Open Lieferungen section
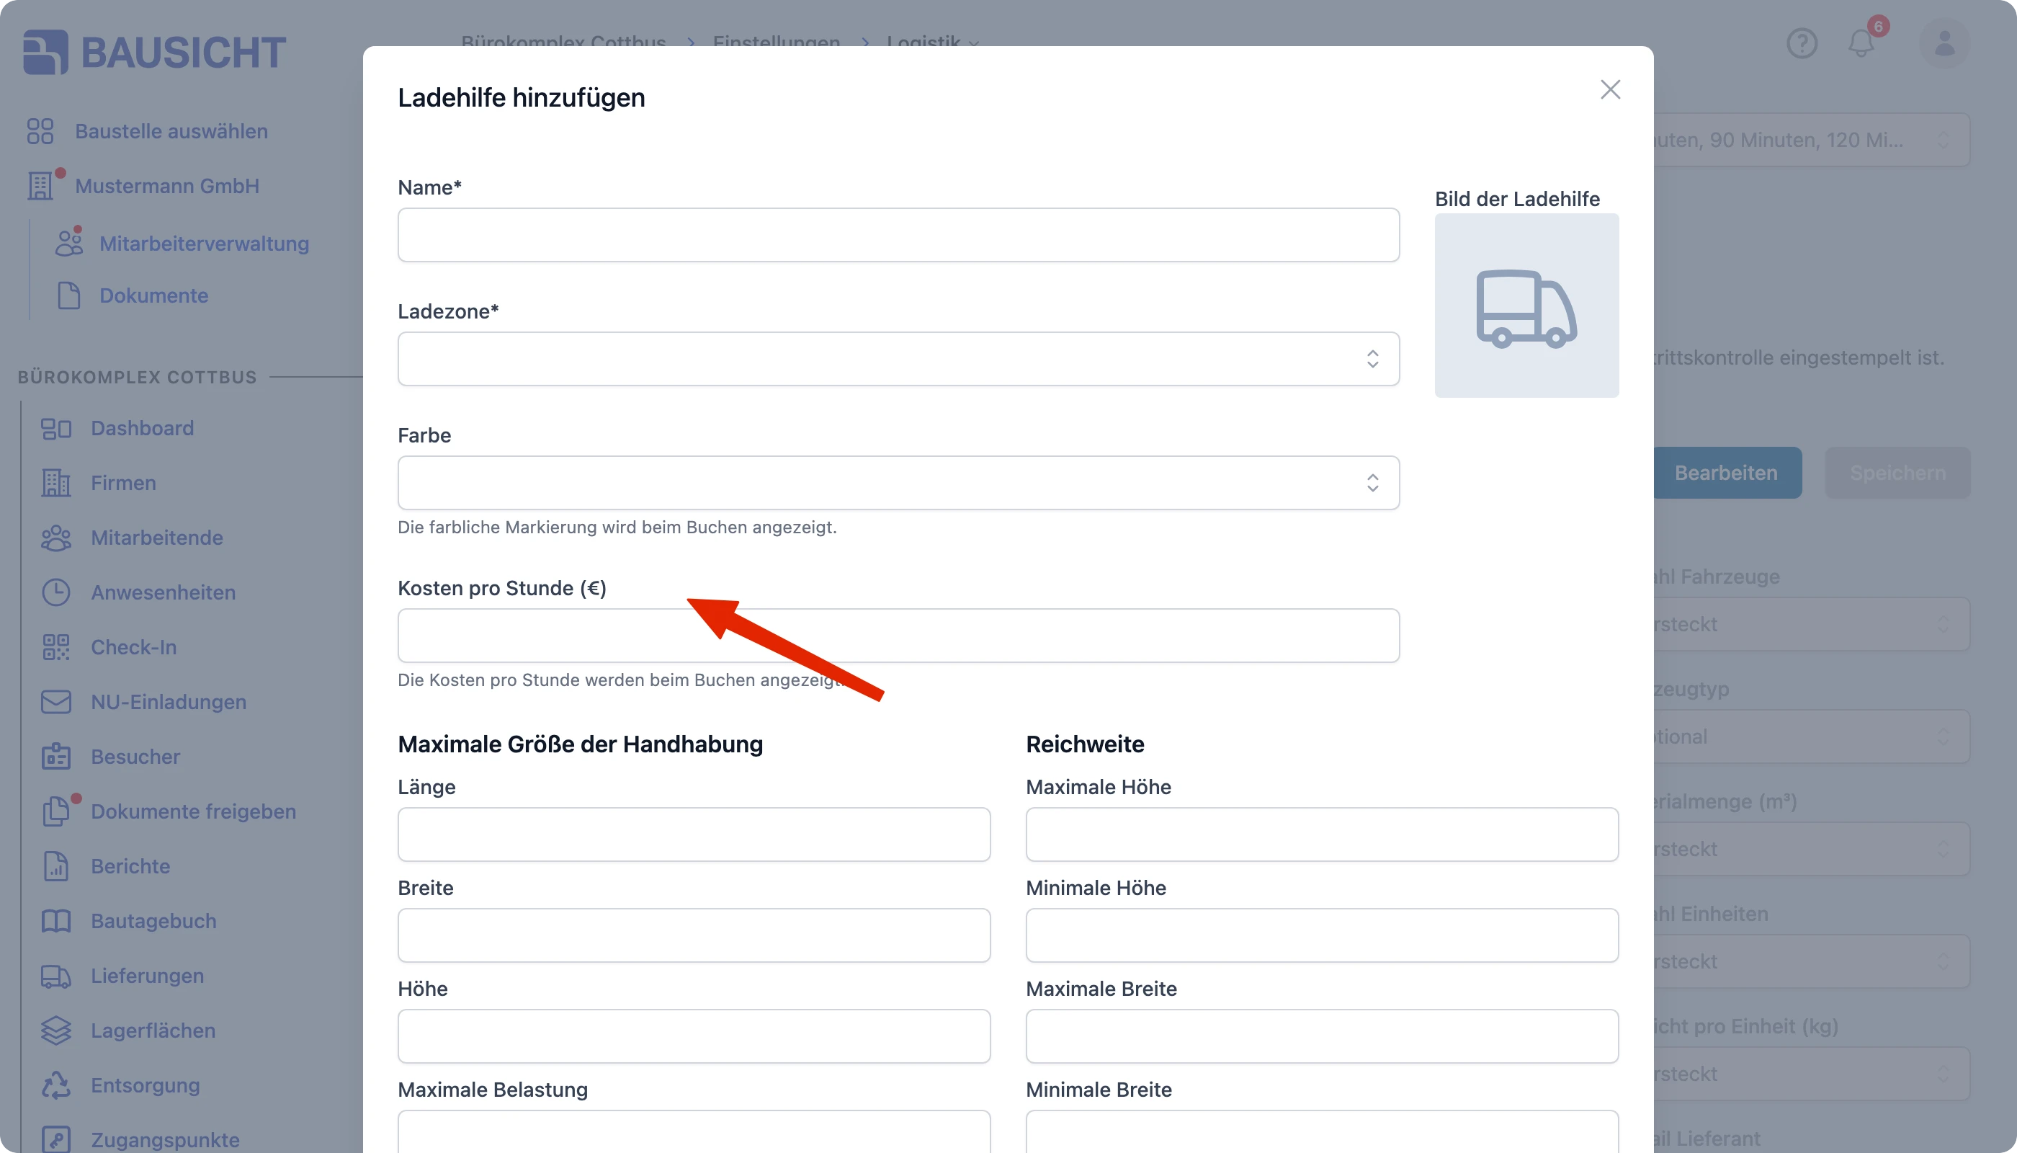The width and height of the screenshot is (2017, 1153). 147,976
